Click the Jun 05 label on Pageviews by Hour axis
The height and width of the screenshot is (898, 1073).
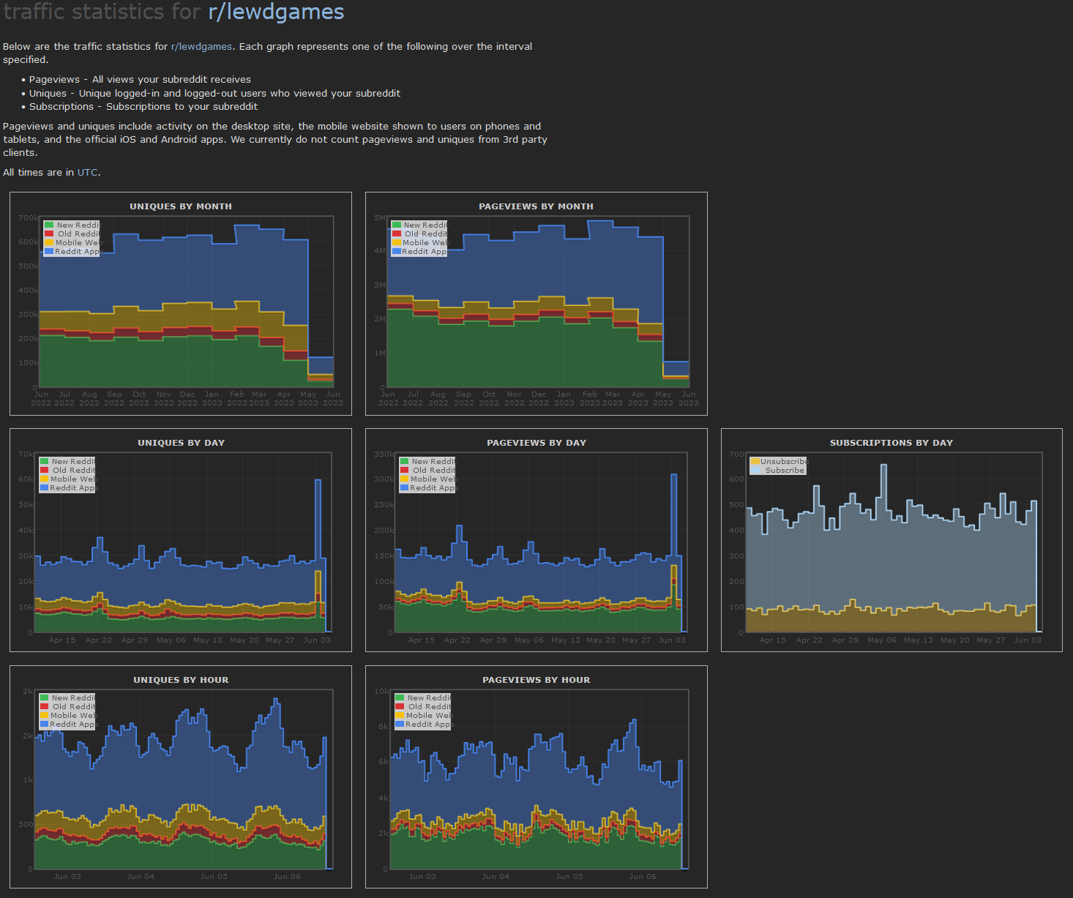click(x=569, y=877)
